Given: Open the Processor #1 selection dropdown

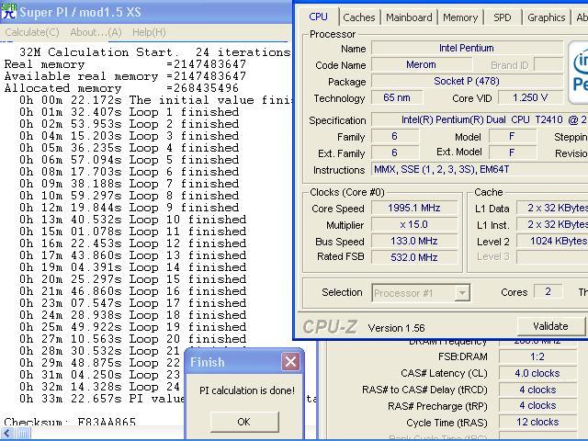Looking at the screenshot, I should 421,292.
